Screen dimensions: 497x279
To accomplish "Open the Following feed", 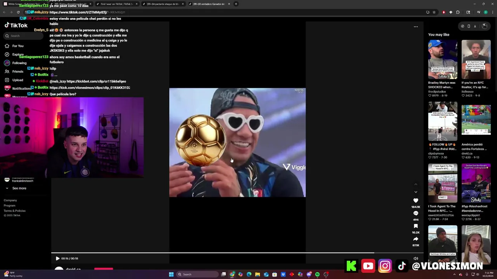I will click(16, 63).
